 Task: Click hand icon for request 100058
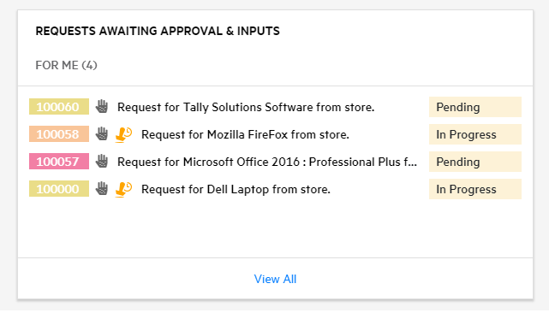pos(102,134)
